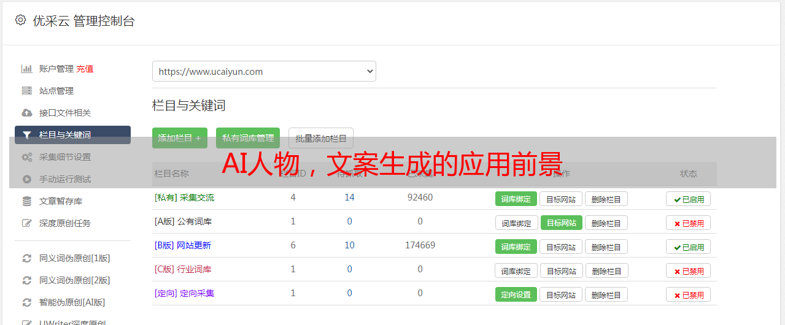Click 词库绑定 in the 公有词库 row

(x=516, y=223)
